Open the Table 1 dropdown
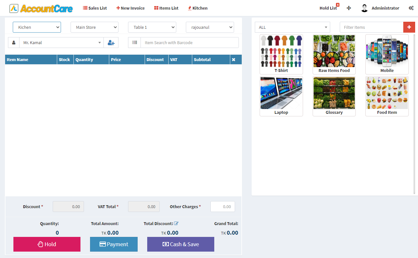The image size is (418, 258). point(152,27)
